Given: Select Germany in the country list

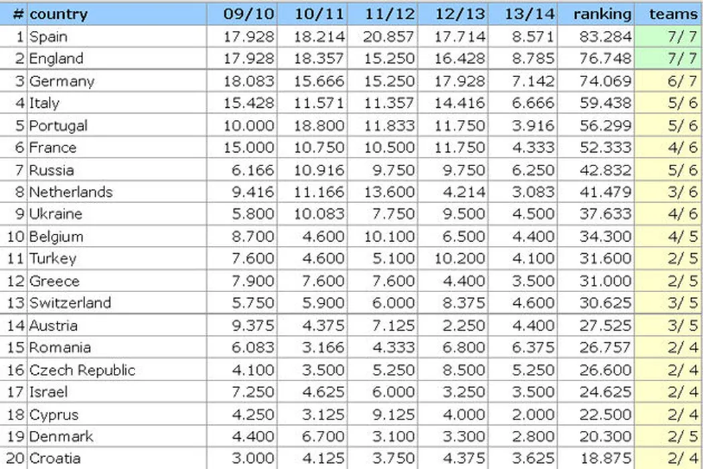Looking at the screenshot, I should (x=62, y=81).
